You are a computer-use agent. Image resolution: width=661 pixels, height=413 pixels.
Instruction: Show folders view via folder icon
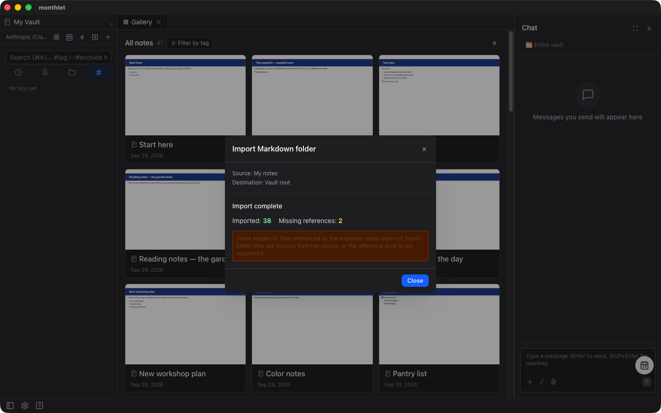pos(72,73)
